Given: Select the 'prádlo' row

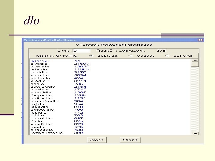Looking at the screenshot, I should click(58, 81).
